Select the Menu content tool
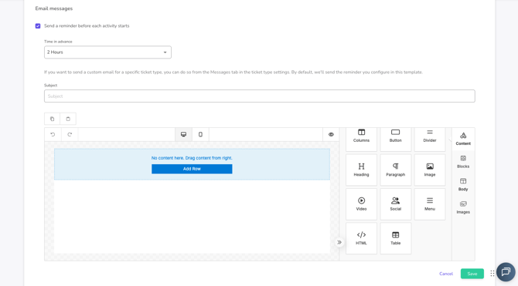Image resolution: width=518 pixels, height=286 pixels. tap(430, 204)
